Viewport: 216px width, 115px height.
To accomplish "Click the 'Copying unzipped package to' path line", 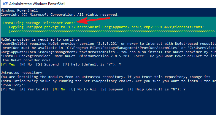I will point(107,27).
